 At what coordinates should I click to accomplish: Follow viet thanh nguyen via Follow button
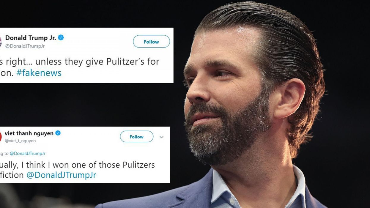point(136,137)
